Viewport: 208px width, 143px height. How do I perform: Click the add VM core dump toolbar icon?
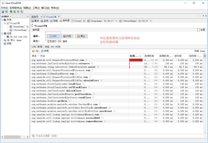18,11
